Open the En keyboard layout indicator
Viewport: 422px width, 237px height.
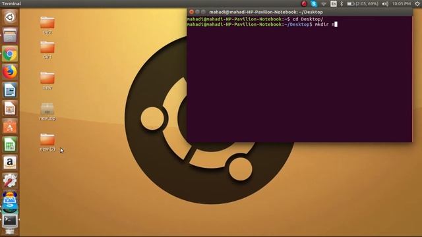(334, 4)
